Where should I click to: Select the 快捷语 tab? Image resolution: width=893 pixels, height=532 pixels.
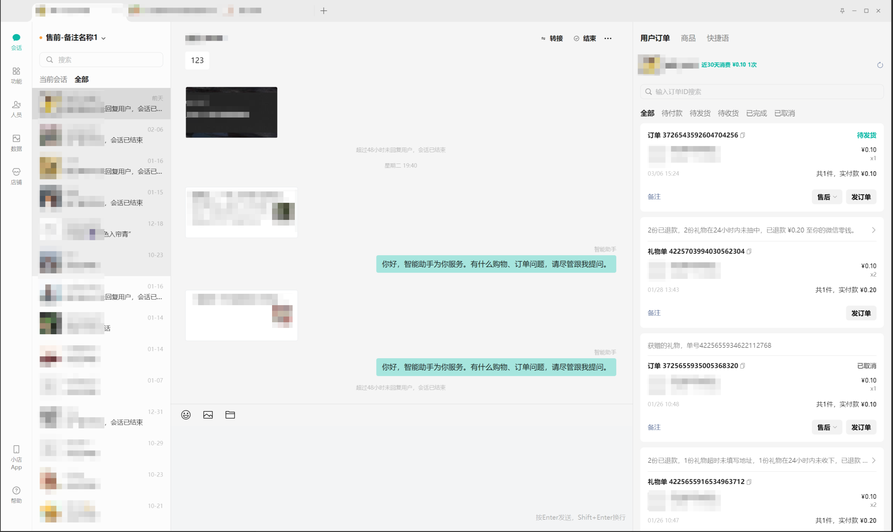pyautogui.click(x=718, y=38)
